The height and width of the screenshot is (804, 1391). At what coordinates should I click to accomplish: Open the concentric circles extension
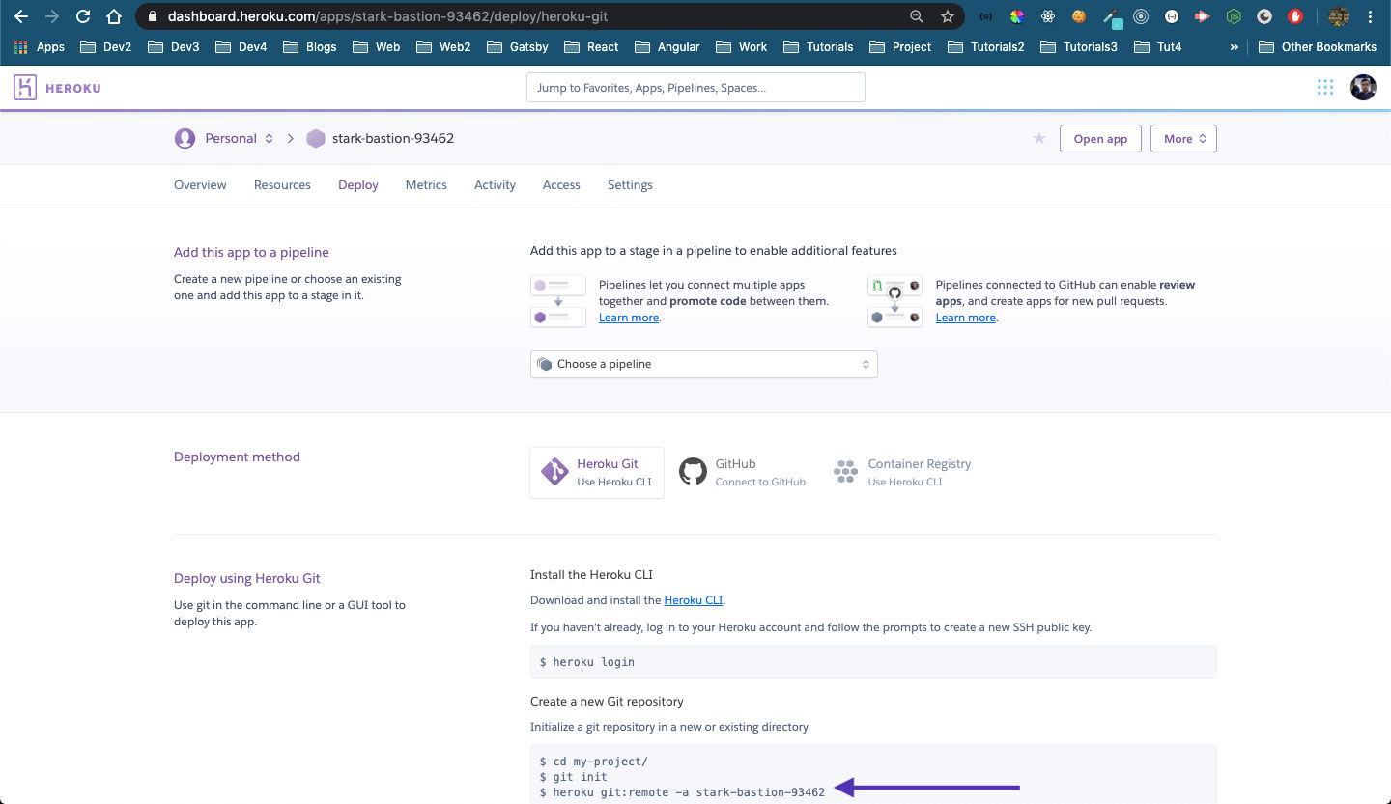[1141, 16]
